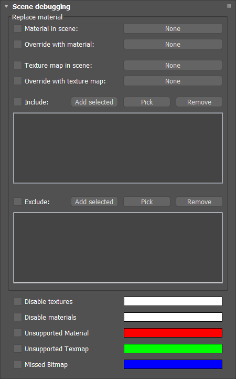Tick the Include checkbox
The width and height of the screenshot is (236, 379).
coord(18,102)
